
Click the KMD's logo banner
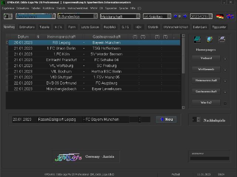coord(86,157)
